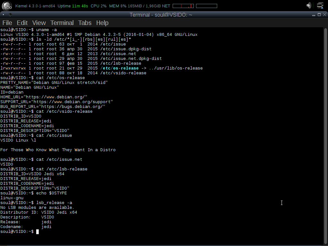Image resolution: width=328 pixels, height=246 pixels.
Task: Click the uname -a command line
Action: 29,30
